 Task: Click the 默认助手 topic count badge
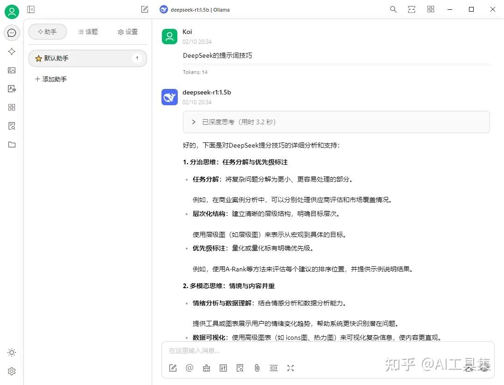(137, 58)
